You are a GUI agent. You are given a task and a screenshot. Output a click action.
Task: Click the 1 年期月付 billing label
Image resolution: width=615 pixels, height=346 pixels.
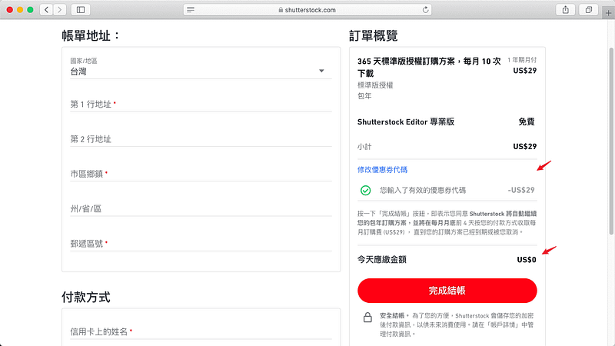pyautogui.click(x=522, y=60)
